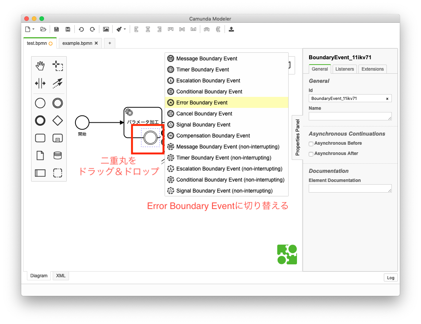Choose Signal Boundary Event from the menu
Screen dimensions: 421x324
226,125
